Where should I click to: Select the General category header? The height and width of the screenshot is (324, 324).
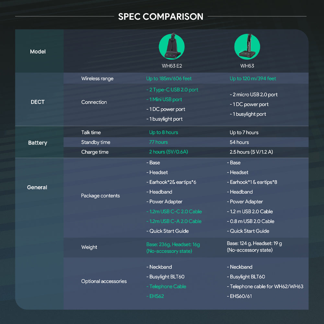37,187
